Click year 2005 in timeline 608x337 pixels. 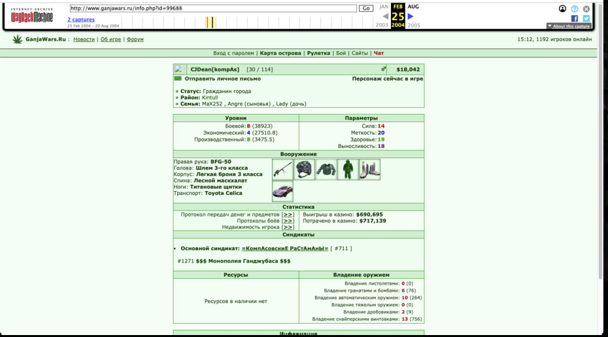tap(414, 26)
